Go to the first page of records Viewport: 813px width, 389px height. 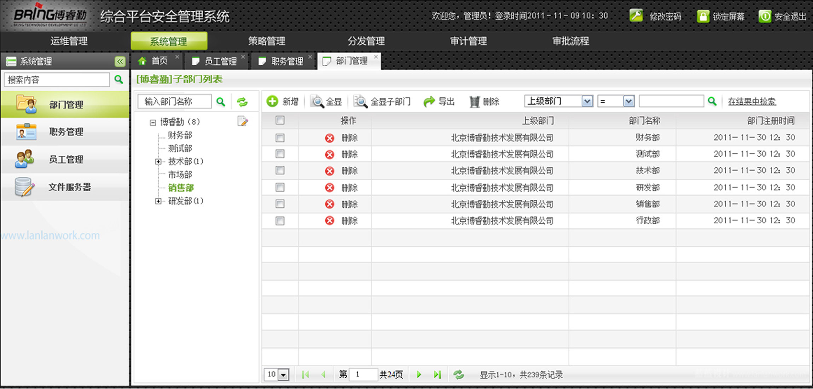pyautogui.click(x=305, y=374)
